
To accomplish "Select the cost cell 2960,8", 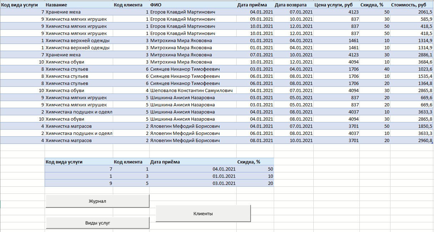I will coord(412,141).
